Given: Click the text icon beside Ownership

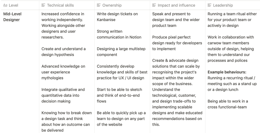Looking at the screenshot, I should [99, 5].
